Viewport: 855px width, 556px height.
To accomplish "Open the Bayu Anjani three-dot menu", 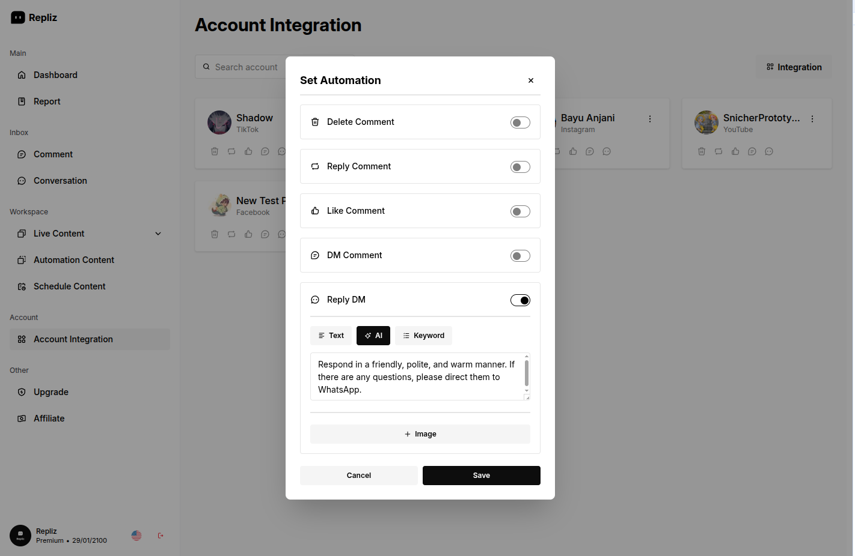I will tap(650, 119).
